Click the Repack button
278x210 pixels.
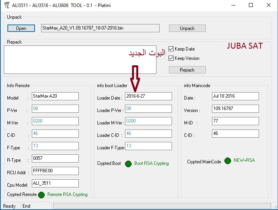click(x=187, y=70)
